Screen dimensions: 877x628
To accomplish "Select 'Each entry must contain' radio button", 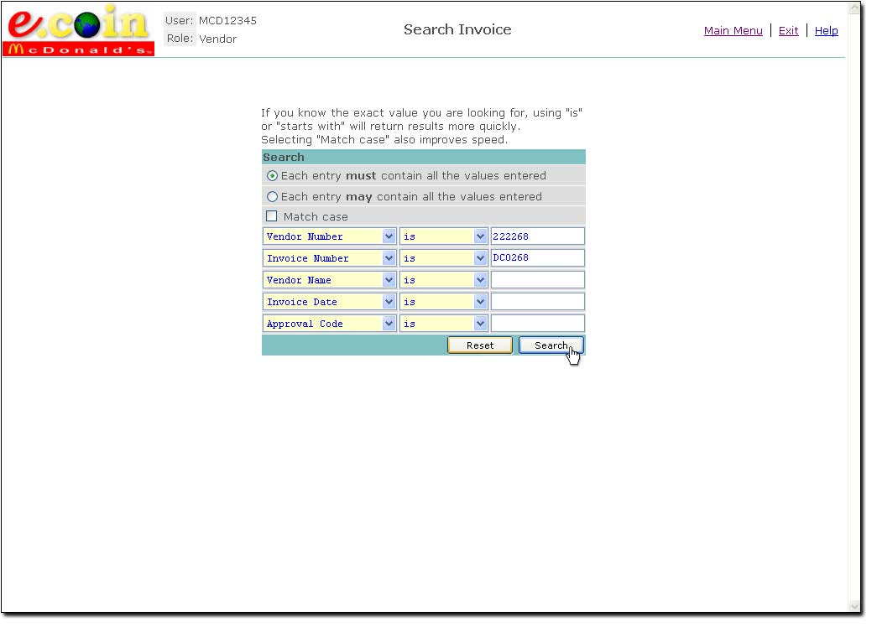I will coord(272,176).
